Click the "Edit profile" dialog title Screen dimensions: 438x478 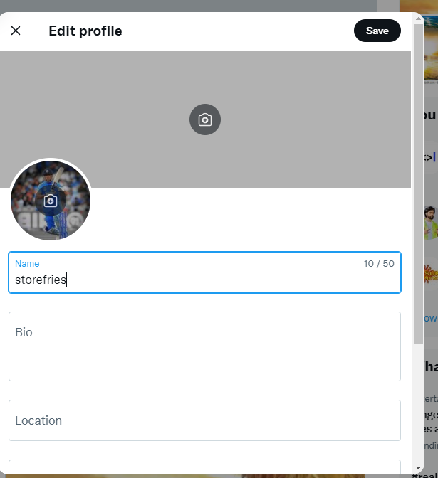coord(85,31)
